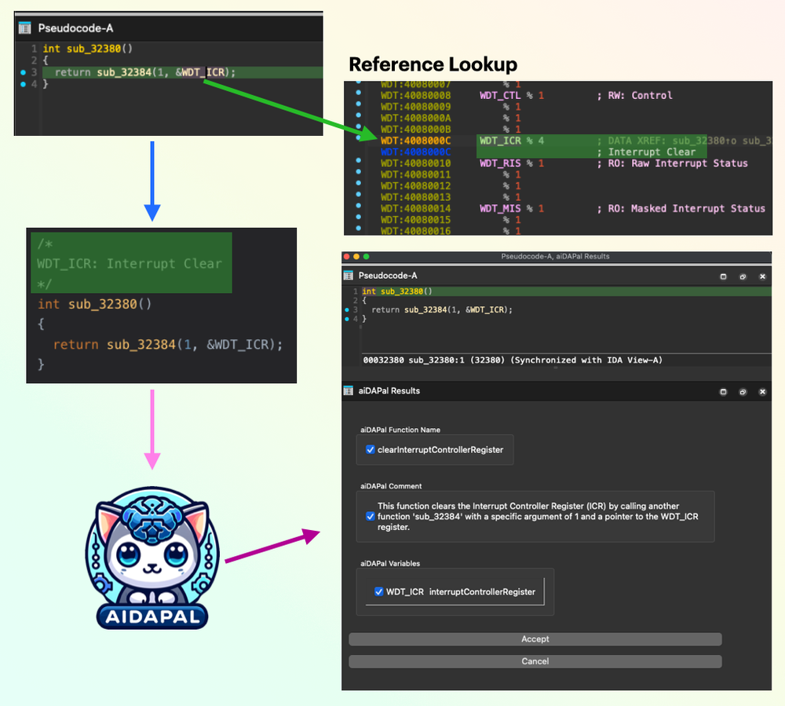Click the WDT_ICR register name in reference listing
The width and height of the screenshot is (785, 706).
pyautogui.click(x=500, y=141)
